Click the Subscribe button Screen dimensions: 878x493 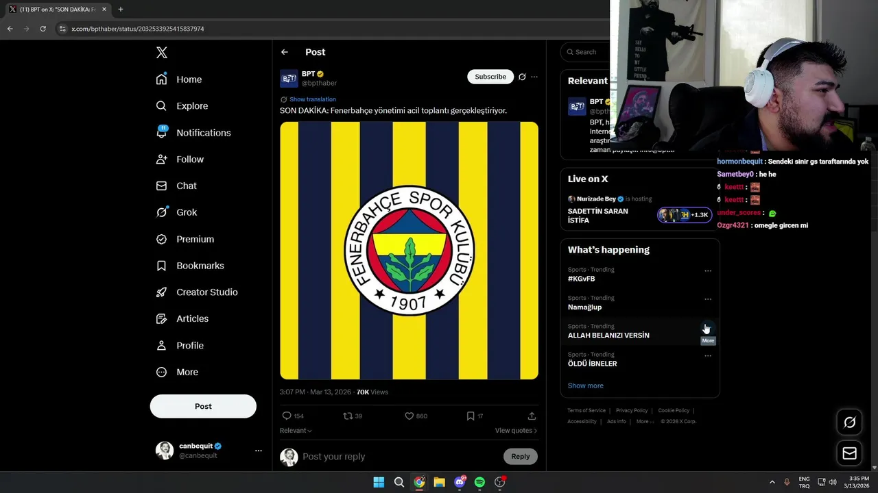490,77
